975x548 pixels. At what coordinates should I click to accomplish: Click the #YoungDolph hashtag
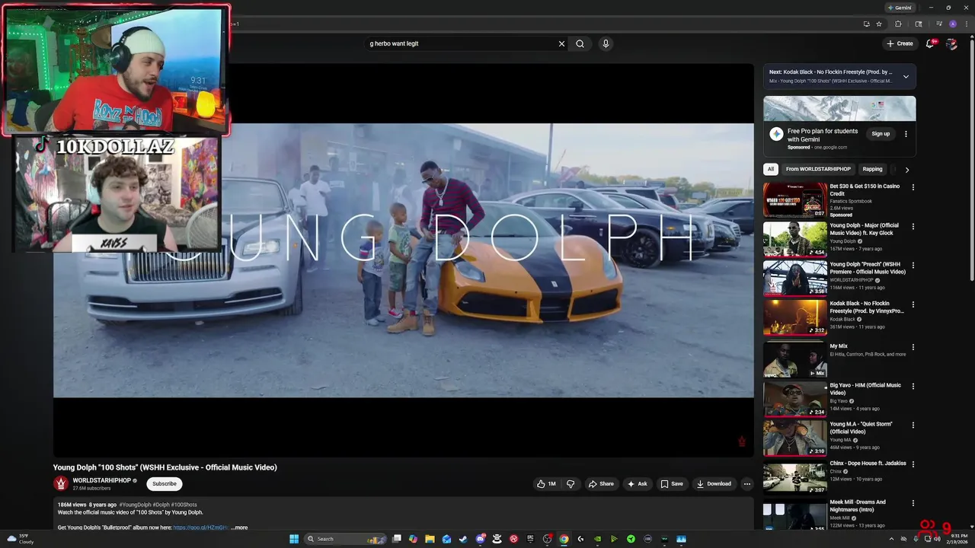[x=135, y=505]
